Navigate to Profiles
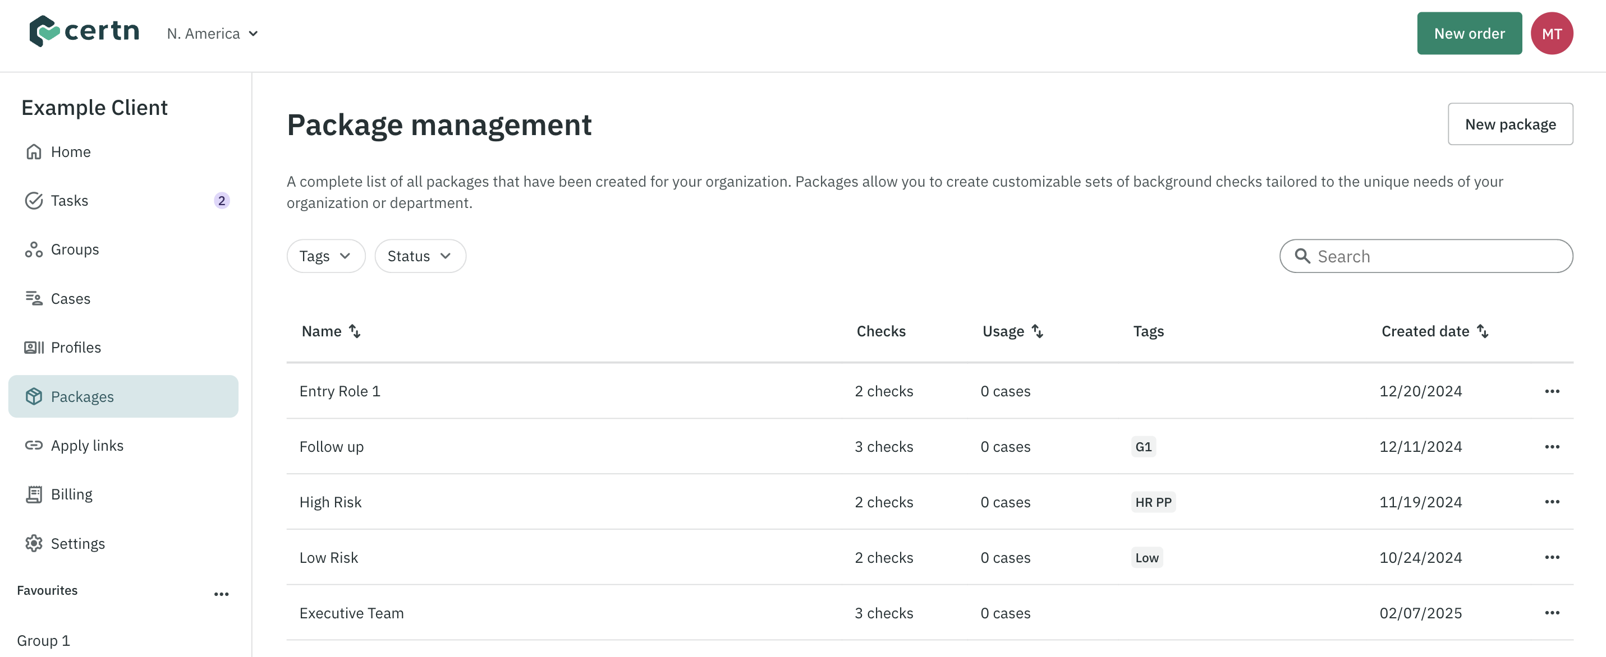Viewport: 1606px width, 657px height. (75, 348)
